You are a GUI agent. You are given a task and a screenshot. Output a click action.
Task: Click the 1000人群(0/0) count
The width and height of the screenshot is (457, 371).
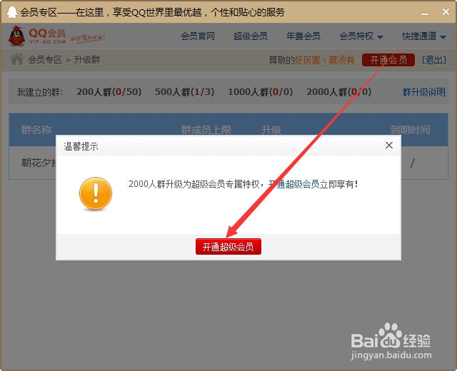point(260,92)
